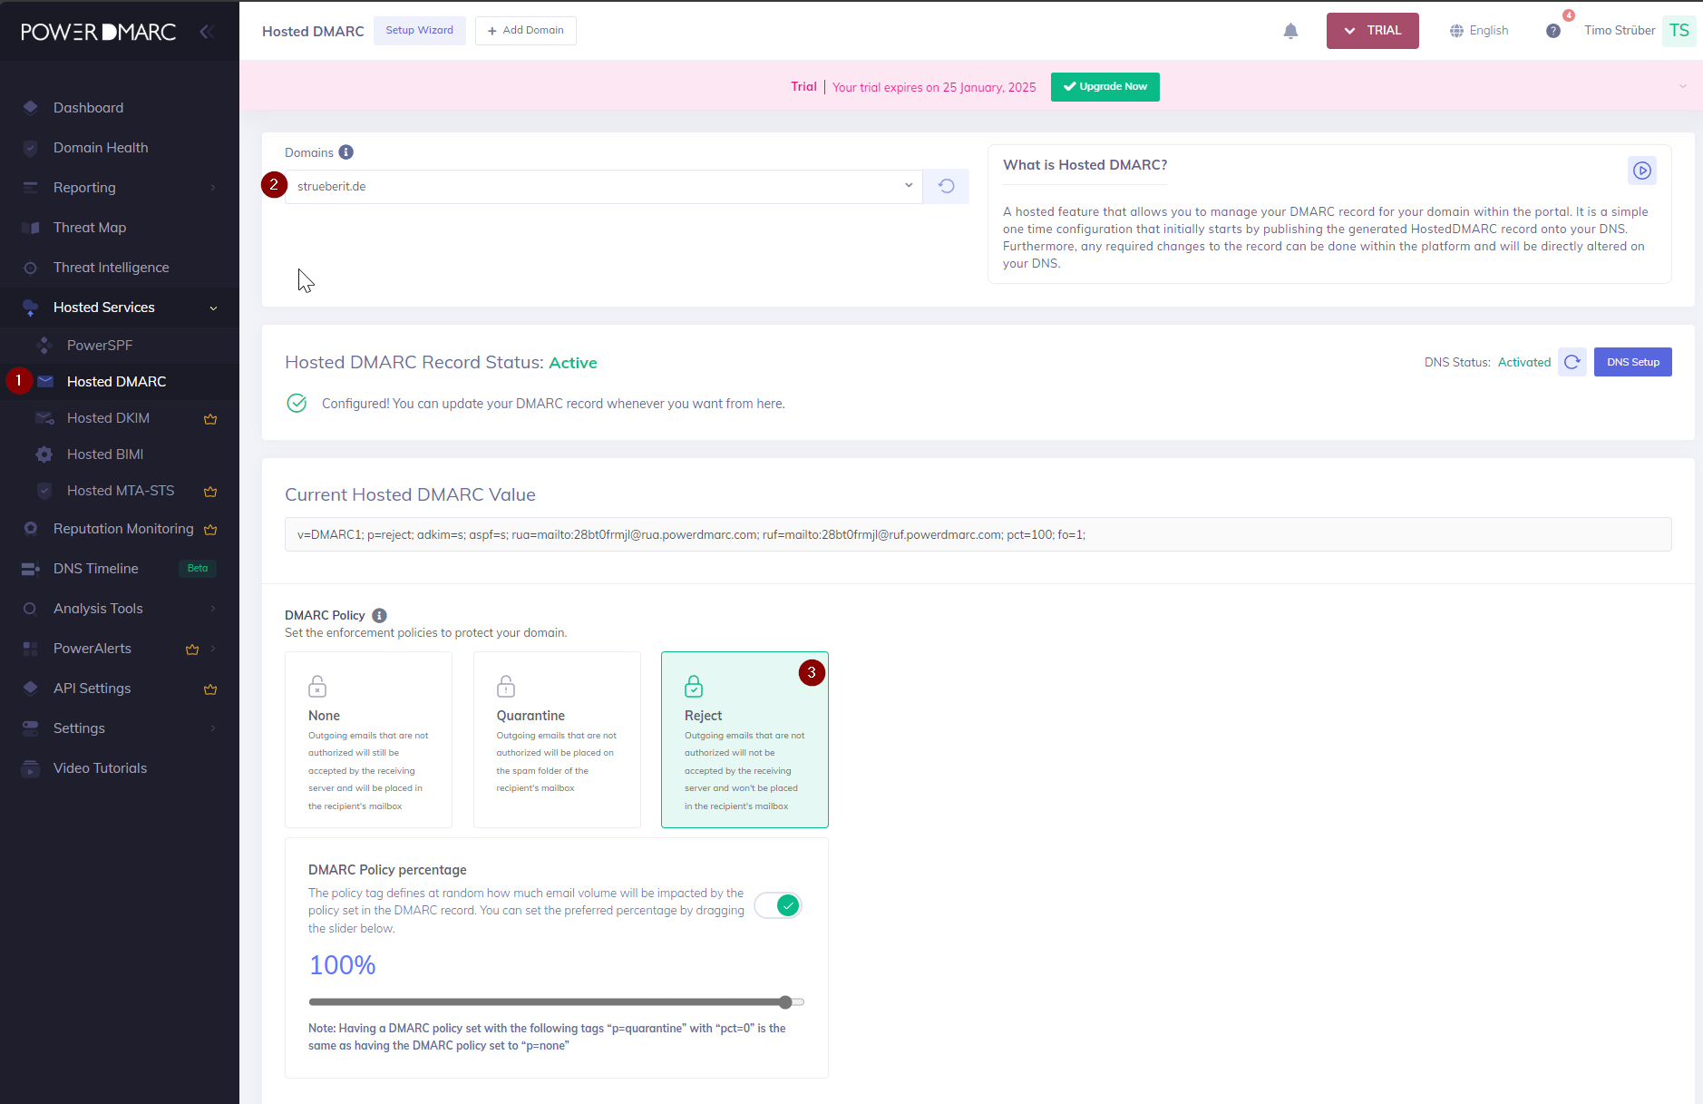Toggle the DMARC Policy percentage switch
The height and width of the screenshot is (1104, 1703).
click(778, 905)
